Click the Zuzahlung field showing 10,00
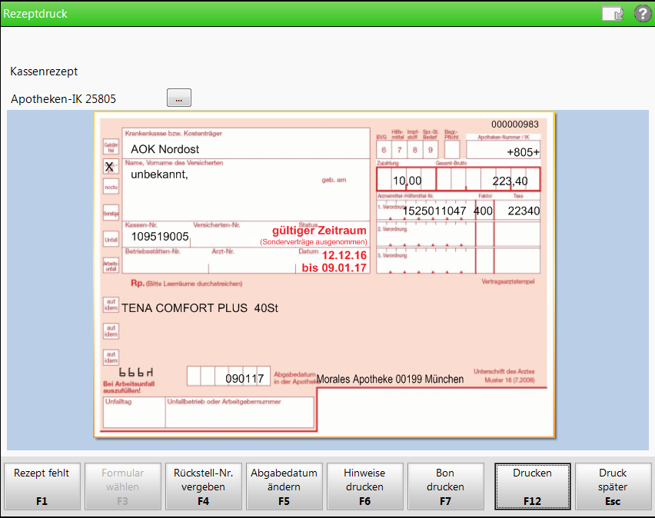This screenshot has height=518, width=655. [406, 181]
